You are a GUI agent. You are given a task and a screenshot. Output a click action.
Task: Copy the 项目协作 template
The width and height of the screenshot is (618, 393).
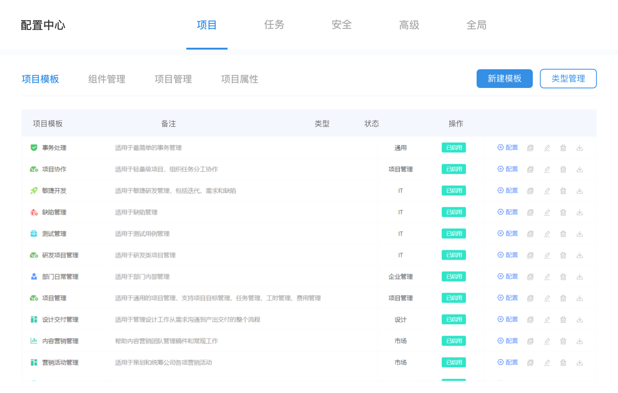click(530, 169)
